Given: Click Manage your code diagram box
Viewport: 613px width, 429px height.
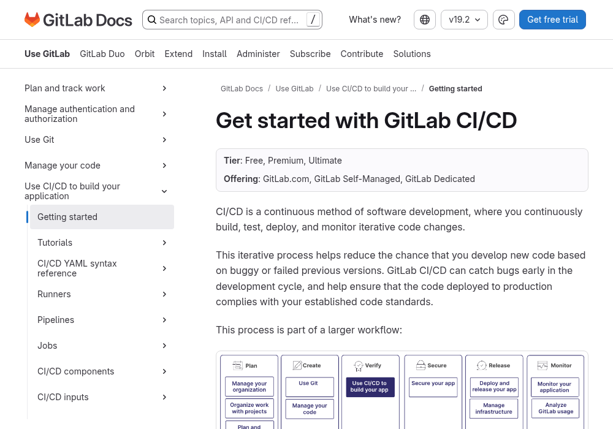Looking at the screenshot, I should 310,409.
